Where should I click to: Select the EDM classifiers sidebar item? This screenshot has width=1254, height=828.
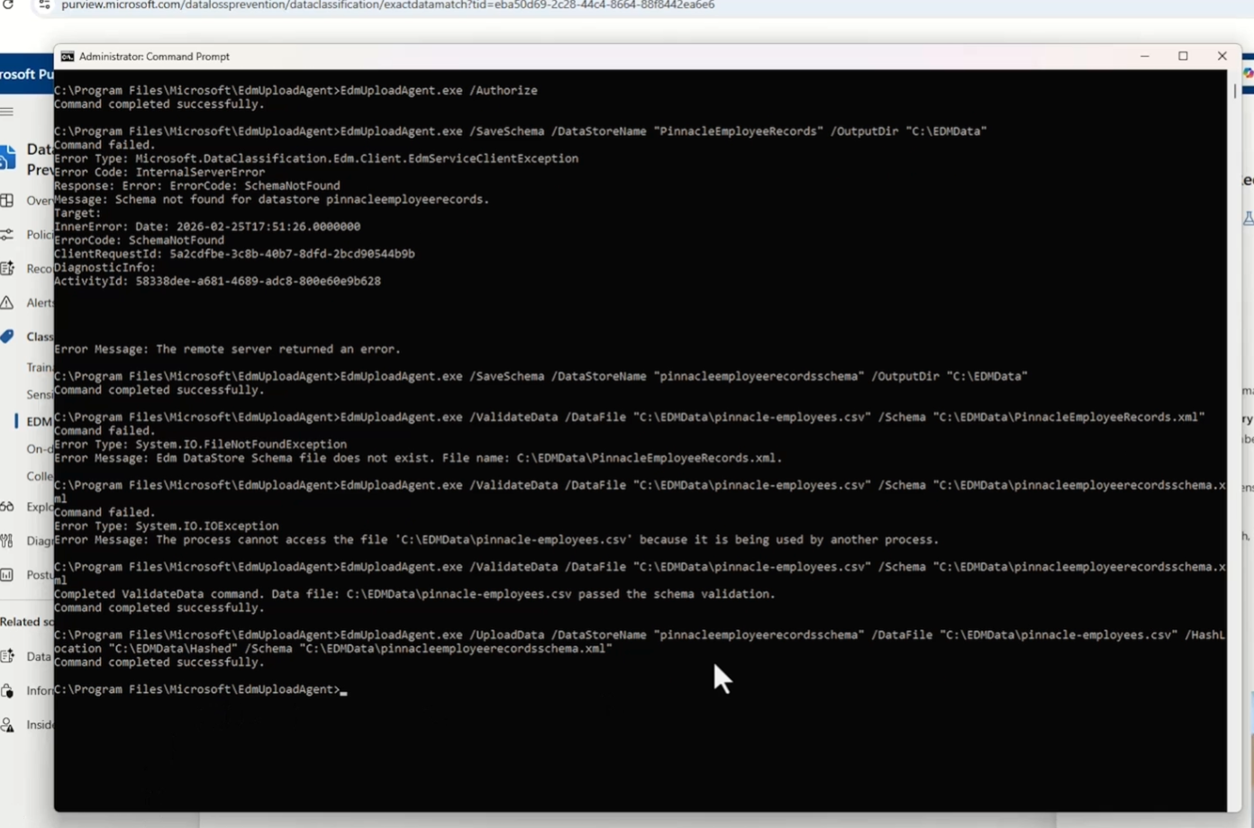click(x=39, y=421)
